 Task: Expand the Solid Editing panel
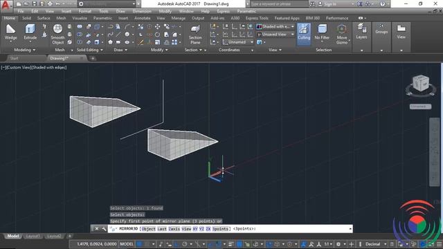[90, 50]
